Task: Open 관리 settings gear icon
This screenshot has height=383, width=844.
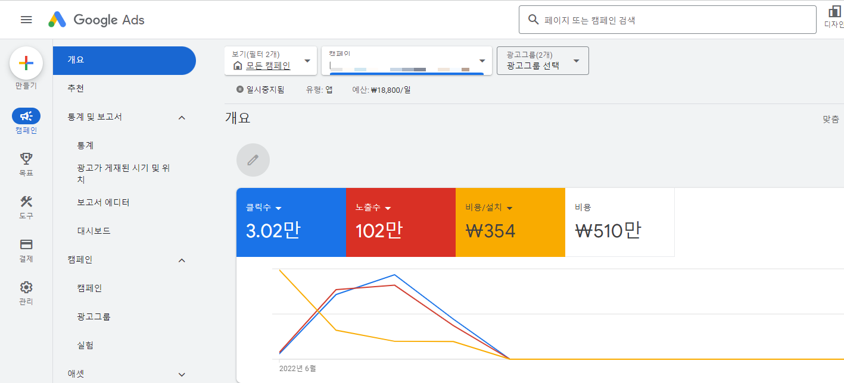Action: (x=26, y=287)
